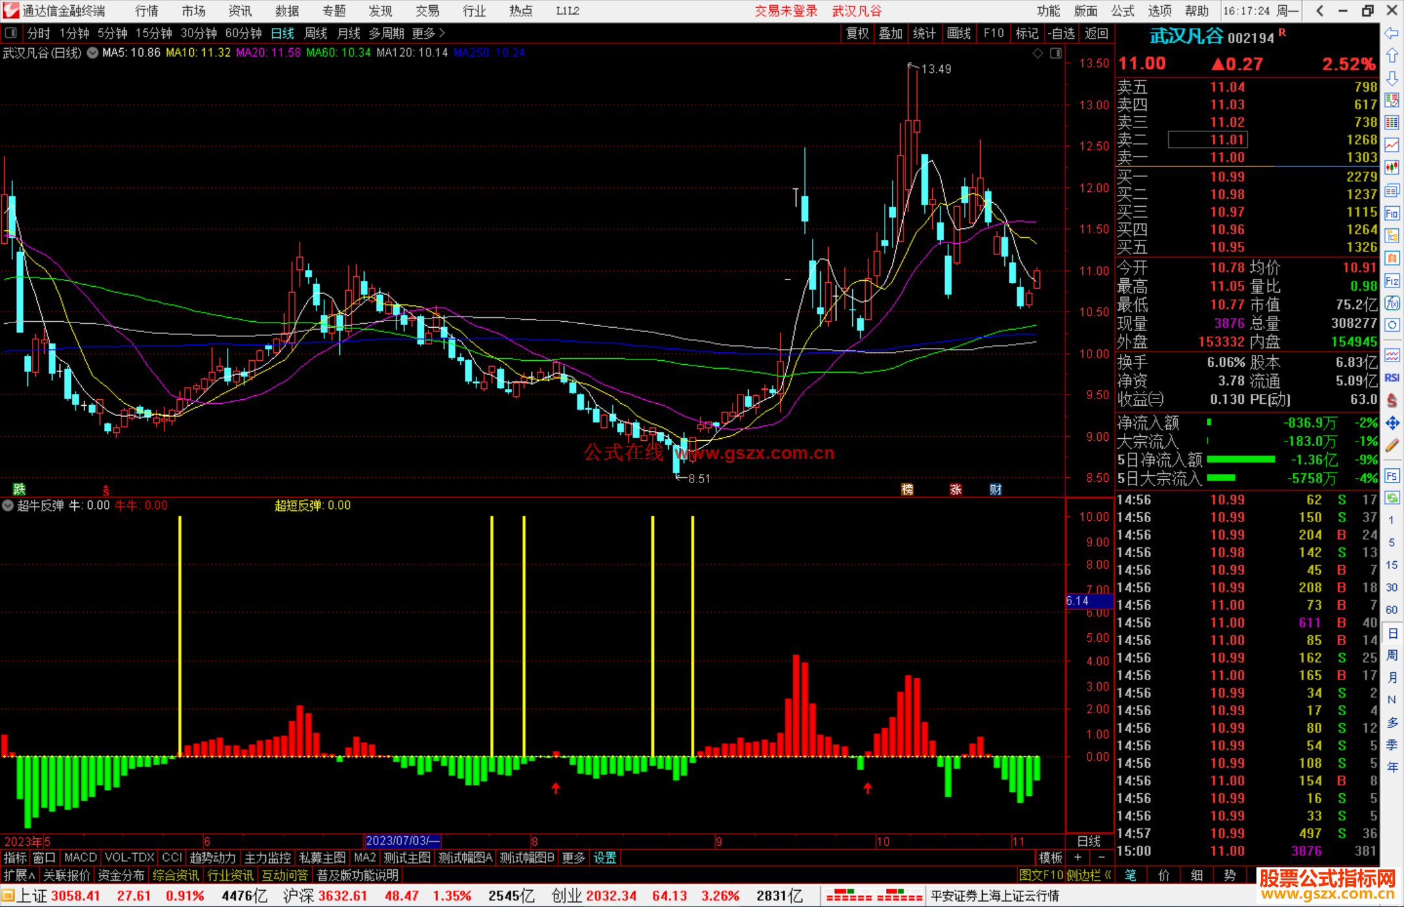1404x907 pixels.
Task: Collapse the 侧边栏 sidebar
Action: coord(1089,875)
